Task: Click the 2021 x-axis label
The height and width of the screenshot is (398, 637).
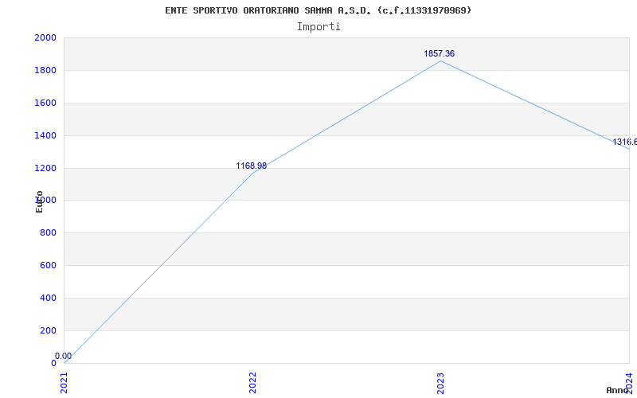Action: click(x=64, y=383)
